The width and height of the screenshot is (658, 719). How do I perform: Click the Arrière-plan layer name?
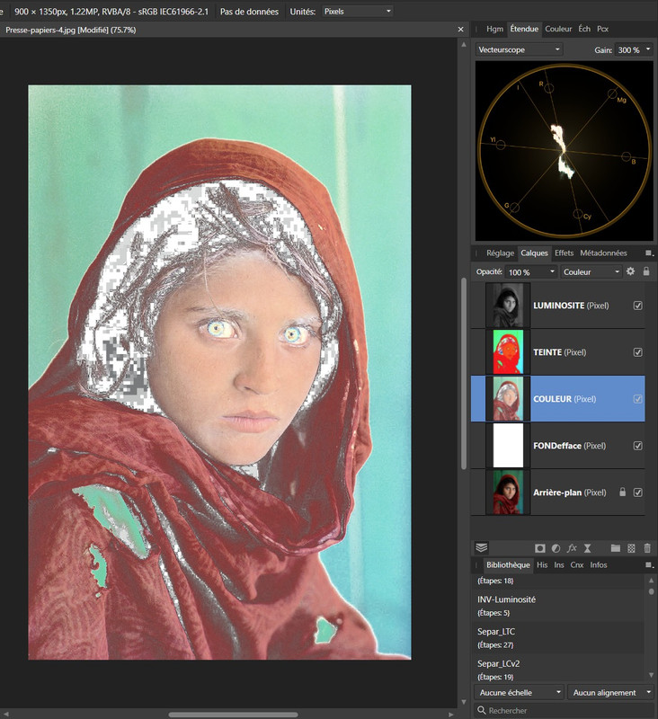pos(557,493)
